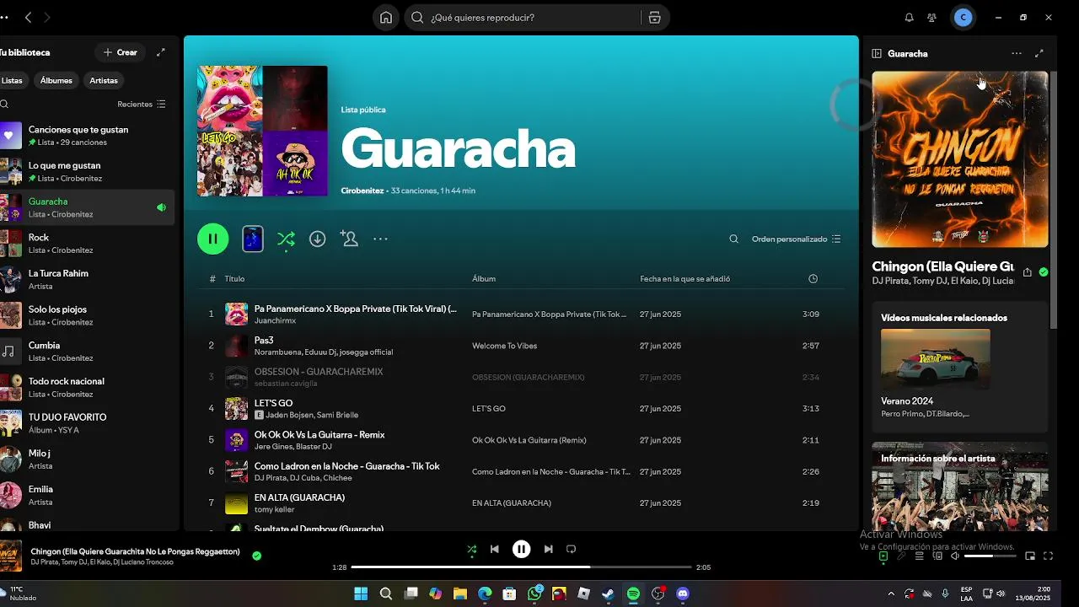The width and height of the screenshot is (1079, 607).
Task: Seek within the song progress bar
Action: click(521, 567)
